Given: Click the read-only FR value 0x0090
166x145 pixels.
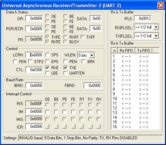Looking at the screenshot, I should (34, 39).
